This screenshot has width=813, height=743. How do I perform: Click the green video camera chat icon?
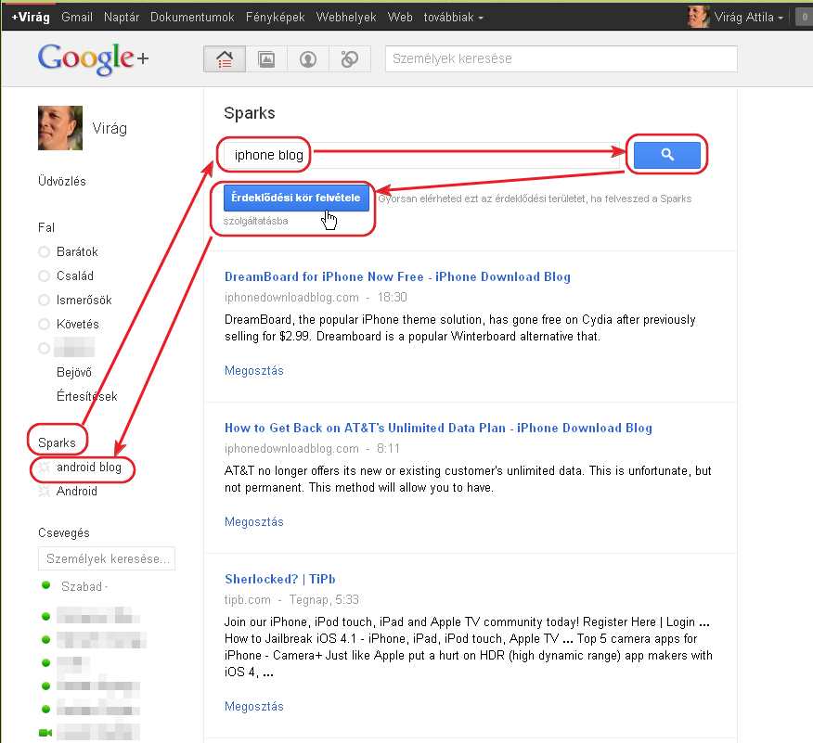click(45, 732)
